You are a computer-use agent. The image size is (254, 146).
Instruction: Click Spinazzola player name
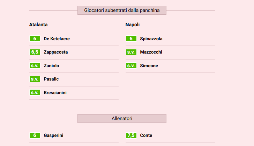coord(151,39)
